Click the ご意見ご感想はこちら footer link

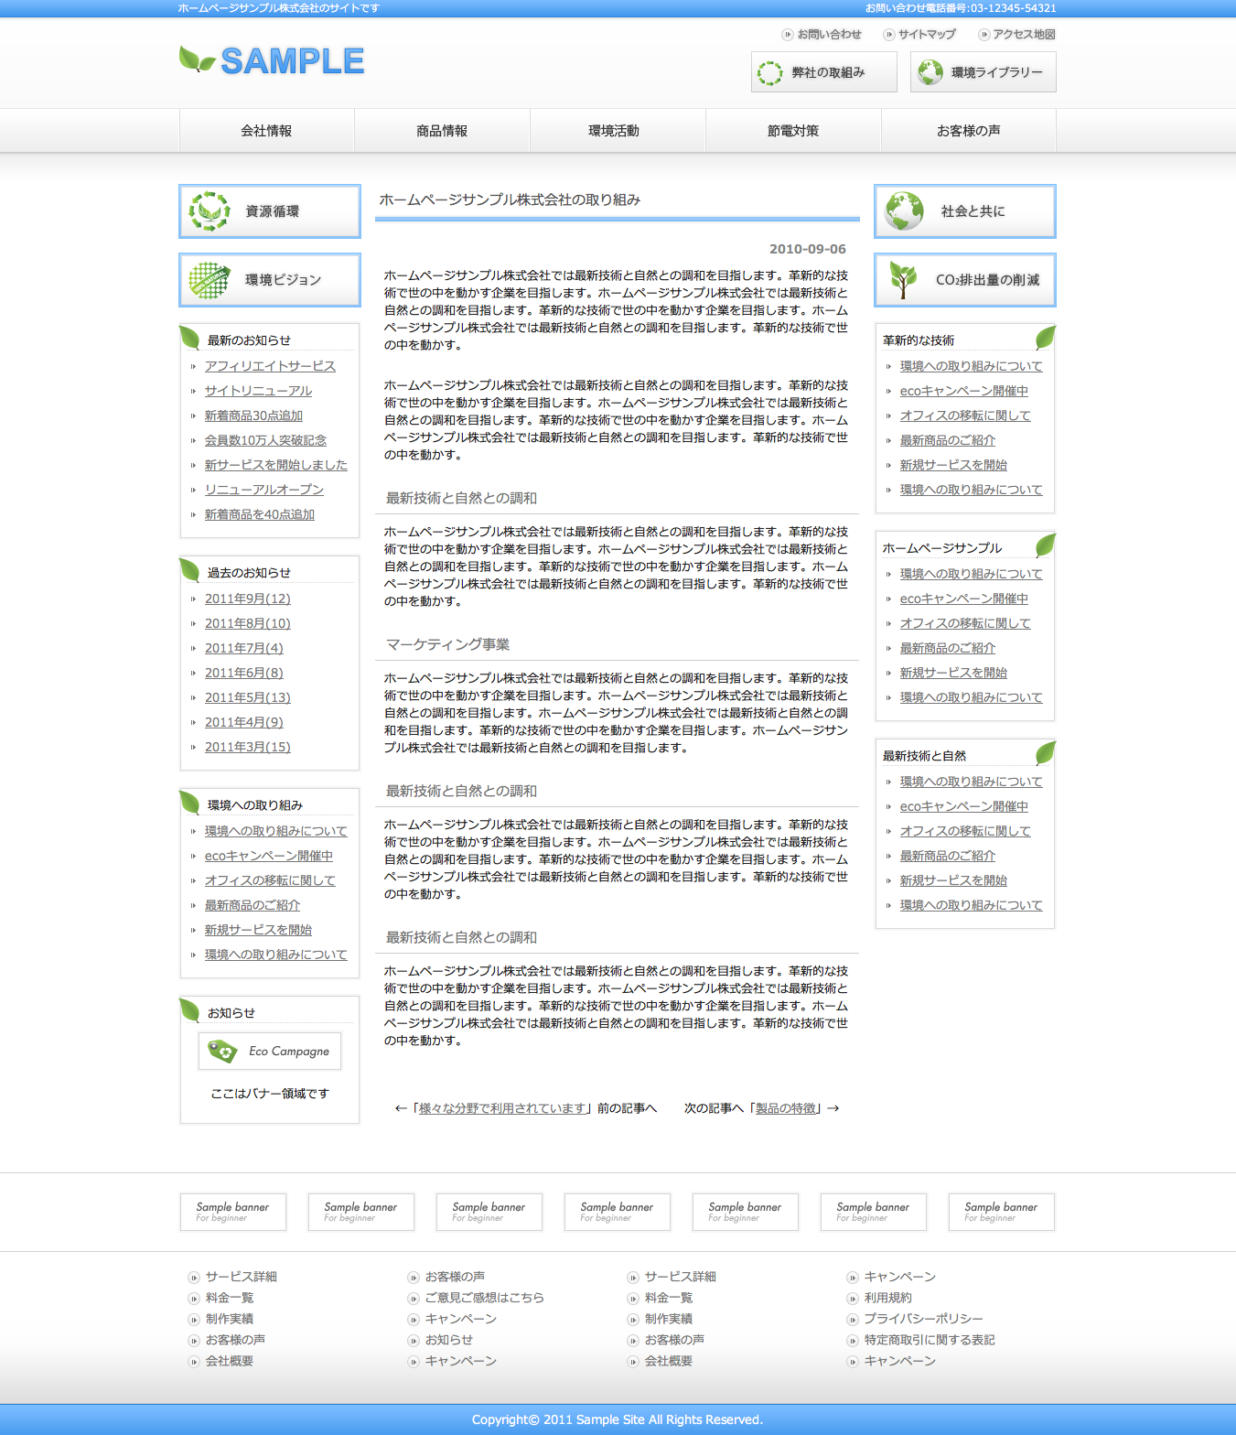pyautogui.click(x=484, y=1298)
